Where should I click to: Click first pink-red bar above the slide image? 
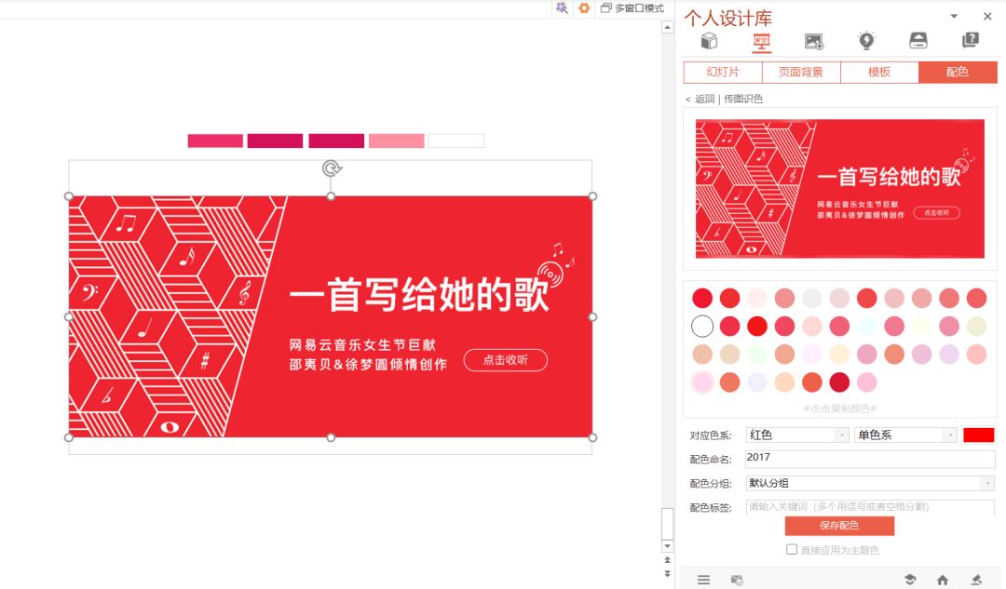[215, 141]
